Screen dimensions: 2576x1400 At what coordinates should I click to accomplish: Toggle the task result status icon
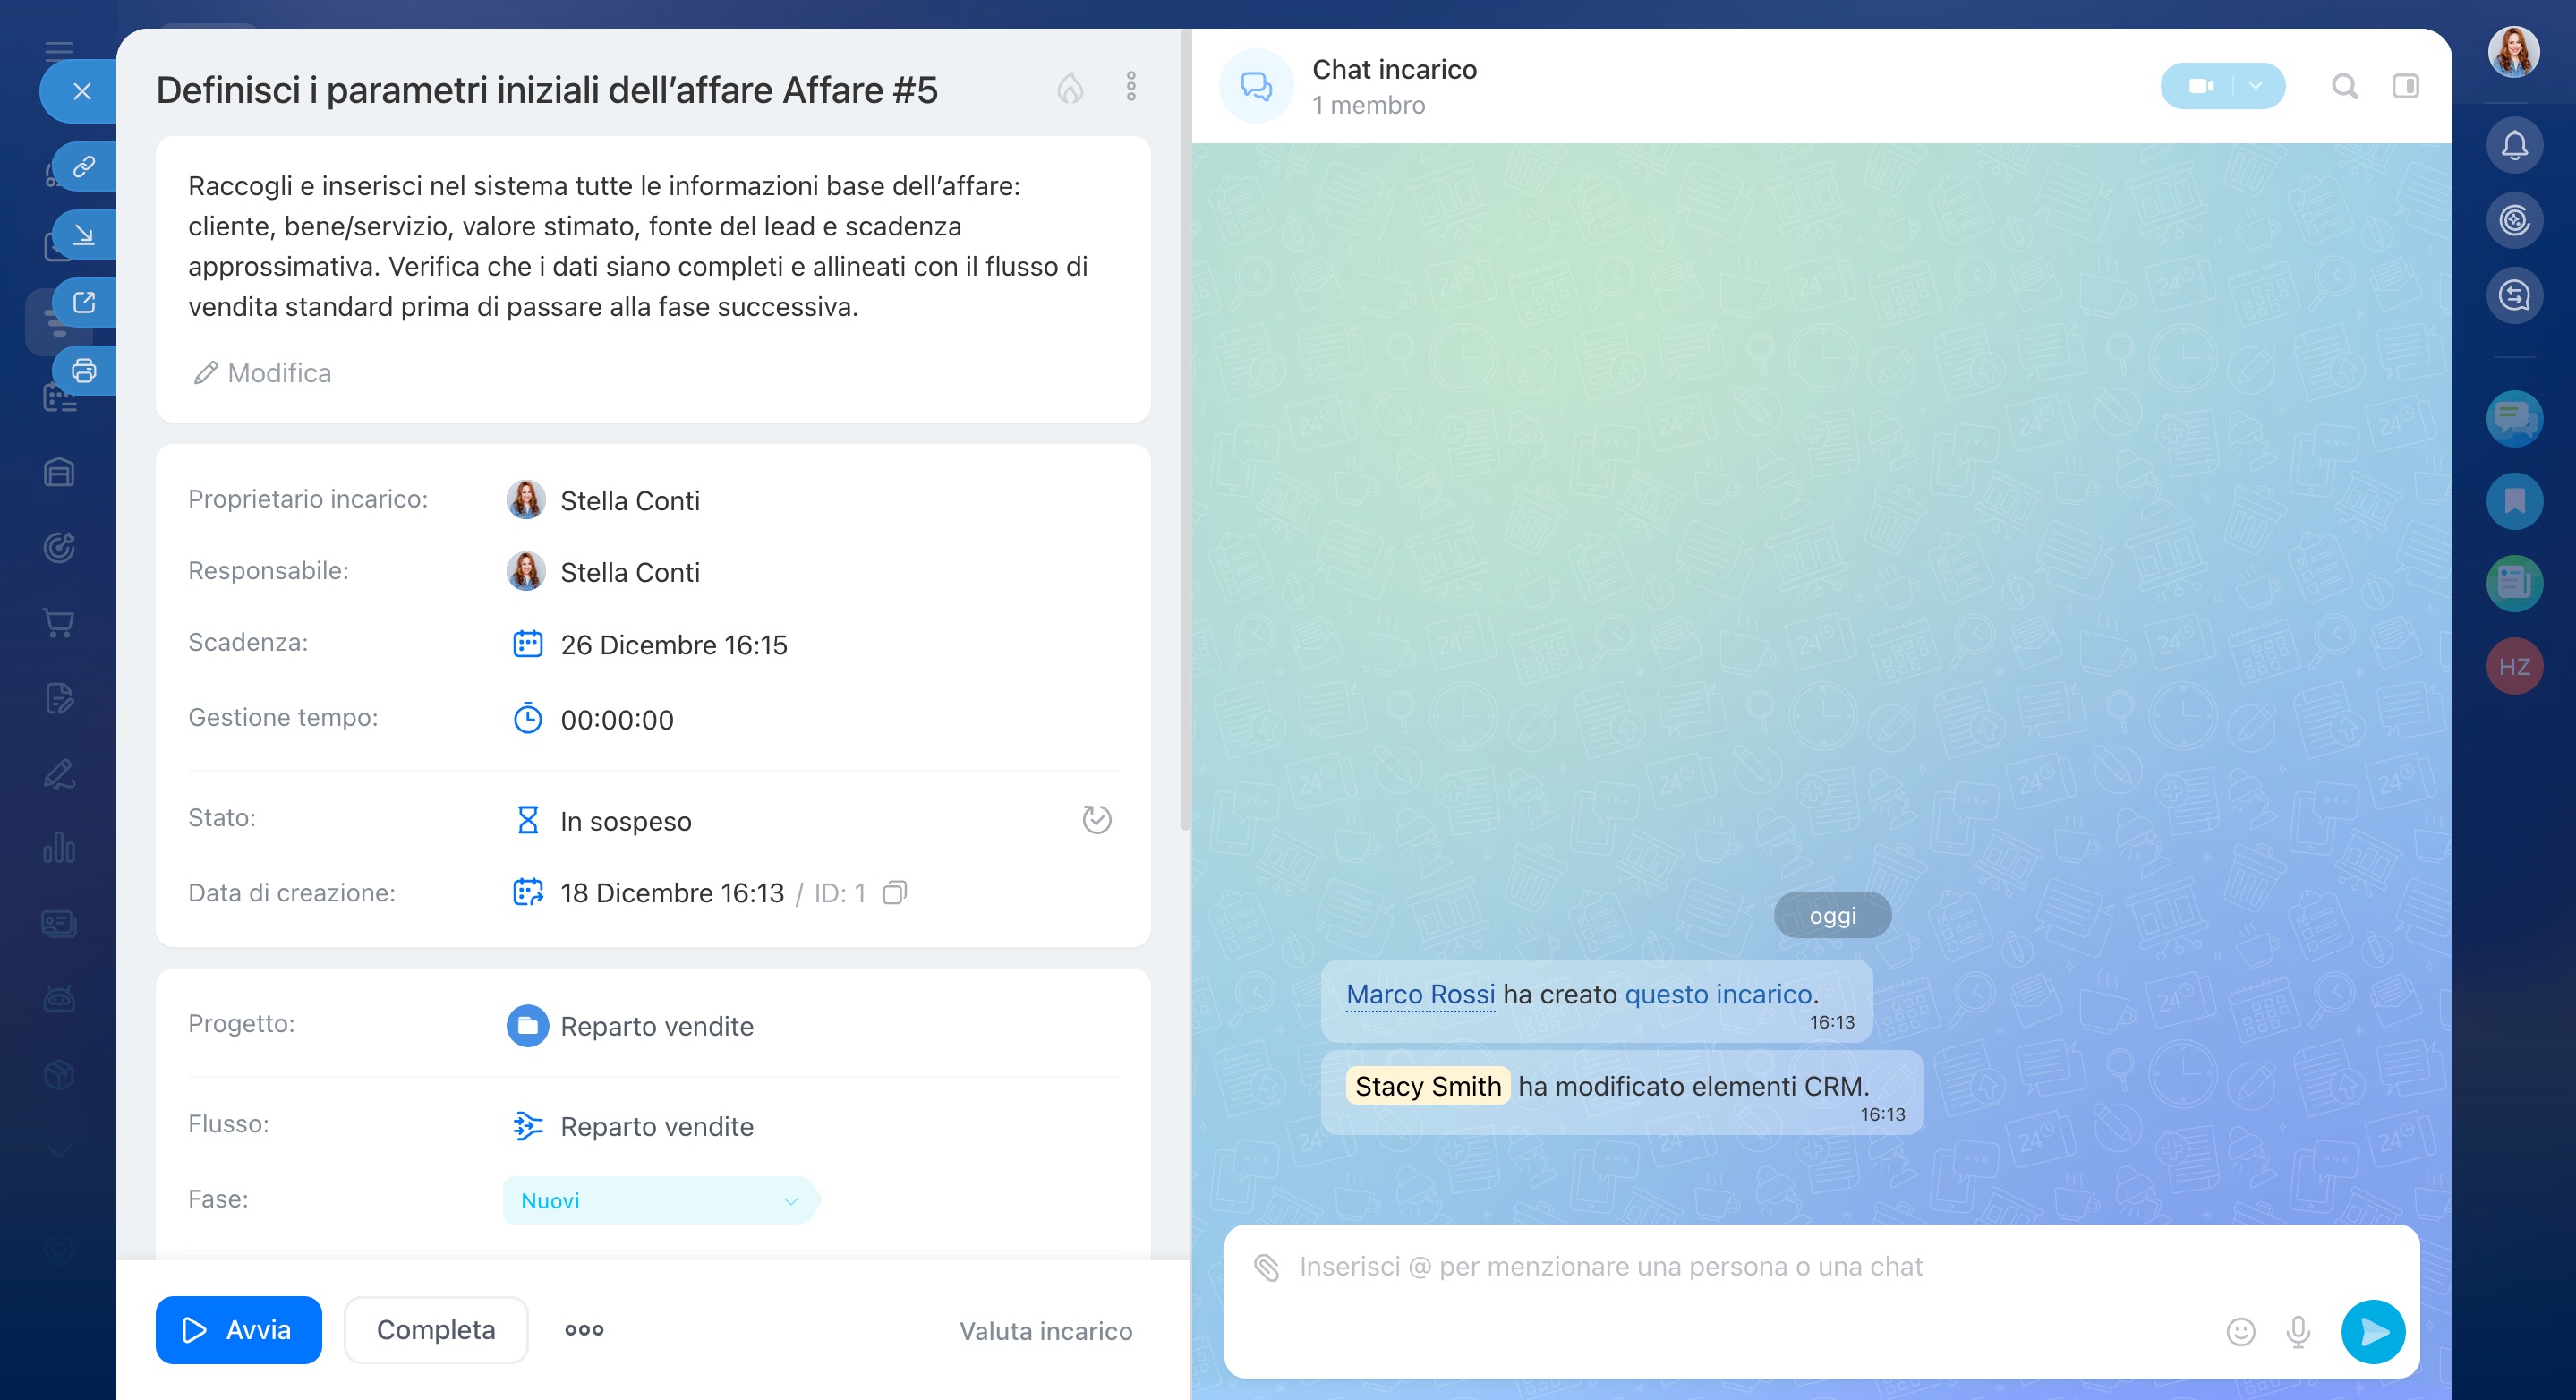point(1096,820)
